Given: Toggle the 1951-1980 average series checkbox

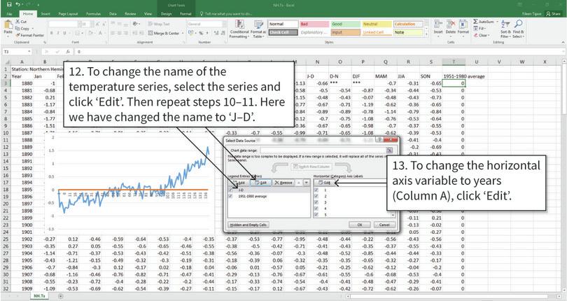Looking at the screenshot, I should 232,197.
